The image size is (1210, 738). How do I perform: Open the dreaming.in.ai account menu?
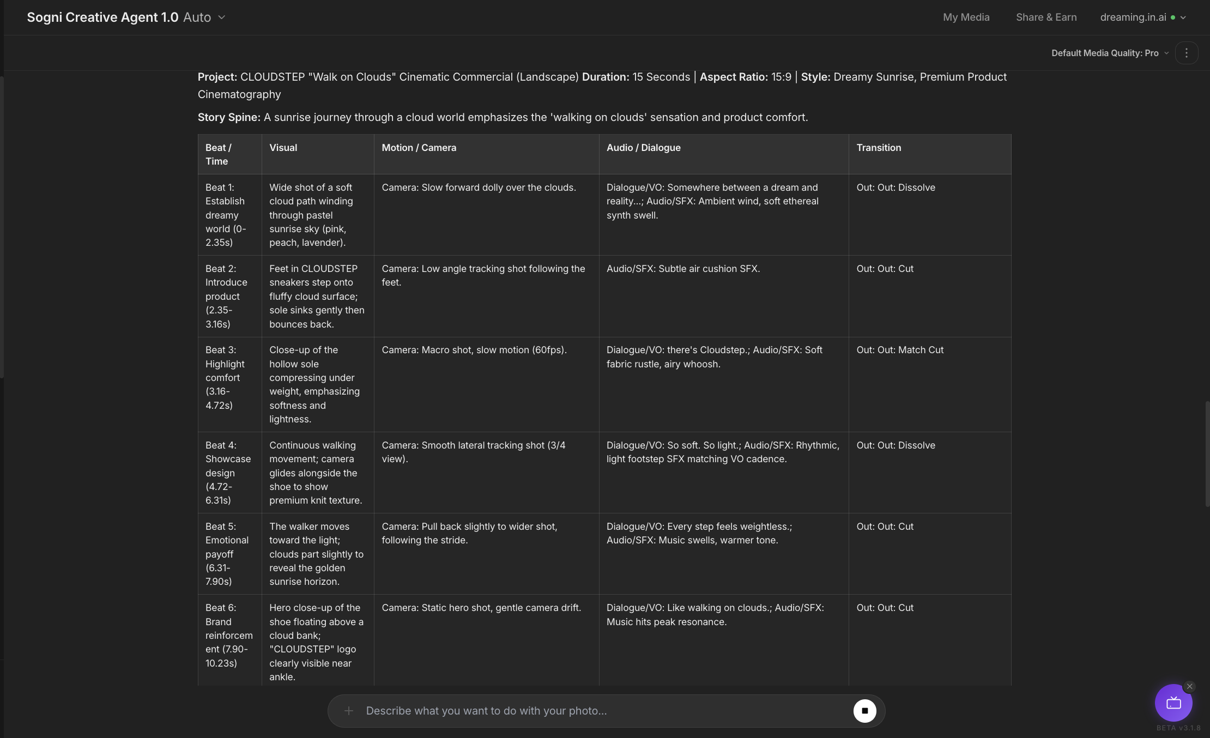click(1143, 17)
